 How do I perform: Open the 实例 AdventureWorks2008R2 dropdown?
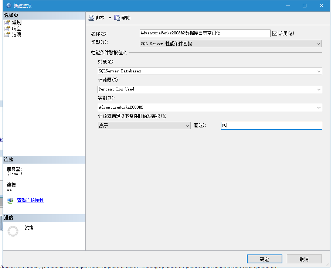(x=210, y=107)
